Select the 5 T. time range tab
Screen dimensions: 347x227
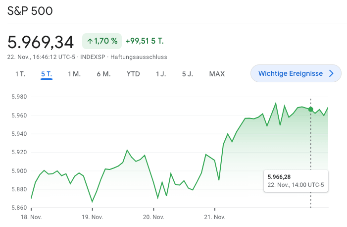click(x=47, y=74)
